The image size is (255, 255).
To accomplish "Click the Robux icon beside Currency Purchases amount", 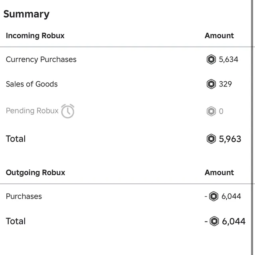I will (211, 59).
